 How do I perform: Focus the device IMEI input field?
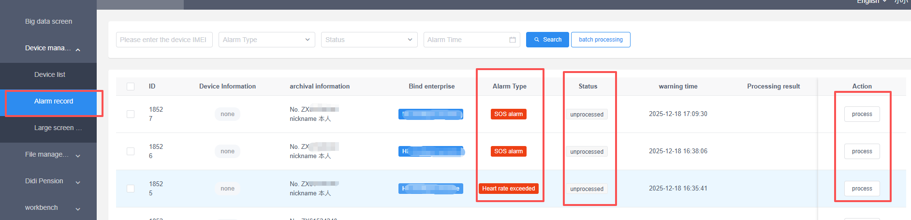164,40
